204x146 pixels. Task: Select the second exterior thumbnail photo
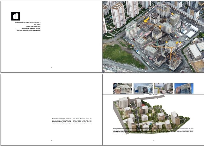pyautogui.click(x=142, y=88)
